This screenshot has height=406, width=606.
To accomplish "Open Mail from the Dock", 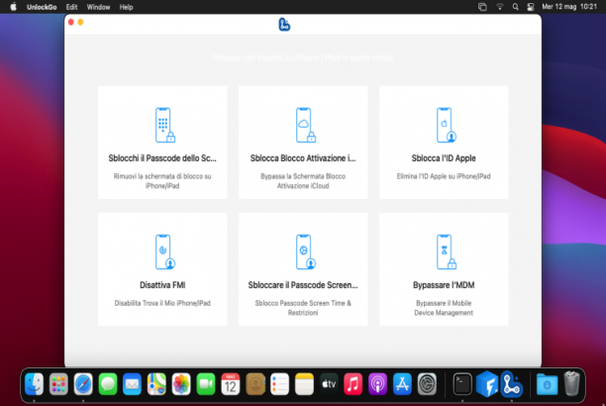I will coord(132,384).
